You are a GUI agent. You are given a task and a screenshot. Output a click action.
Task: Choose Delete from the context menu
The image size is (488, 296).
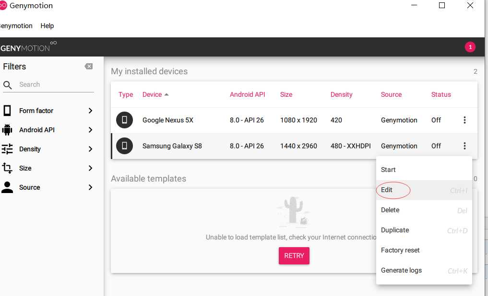pyautogui.click(x=424, y=210)
